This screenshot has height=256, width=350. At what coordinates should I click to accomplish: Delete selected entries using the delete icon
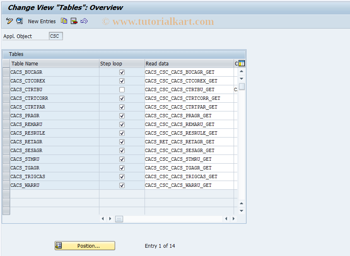(x=74, y=21)
